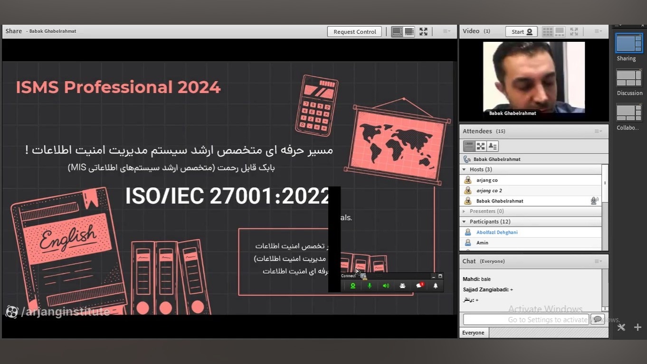Viewport: 647px width, 364px height.
Task: Click microphone icon beside Babak Ghabelrahmat
Action: tap(594, 201)
